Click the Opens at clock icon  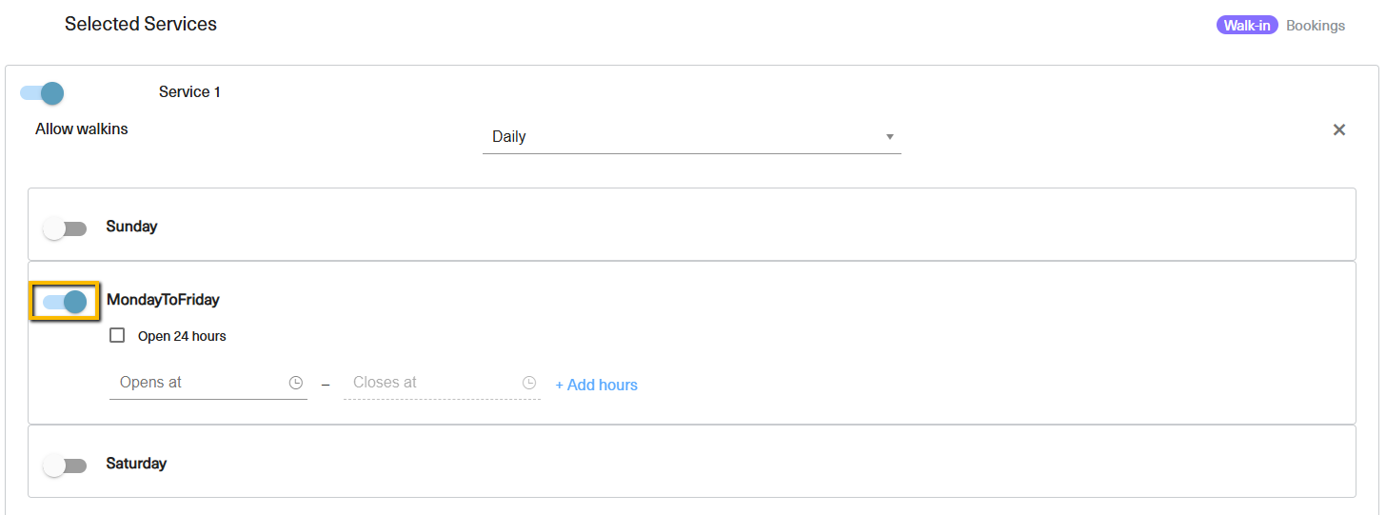[296, 383]
